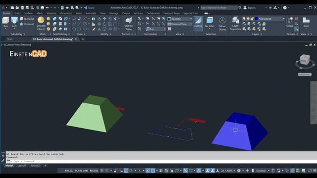Expand the Modeling panel
The height and width of the screenshot is (178, 317).
[x=18, y=34]
